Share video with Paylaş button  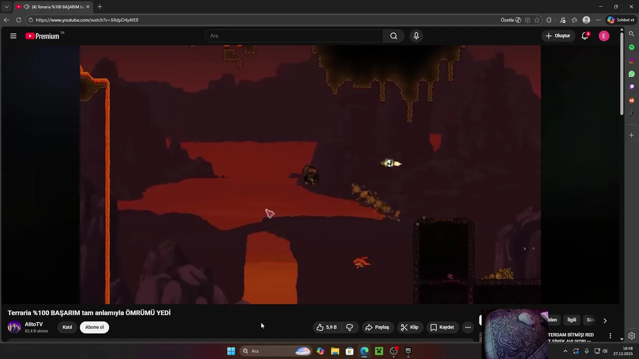[x=377, y=327]
